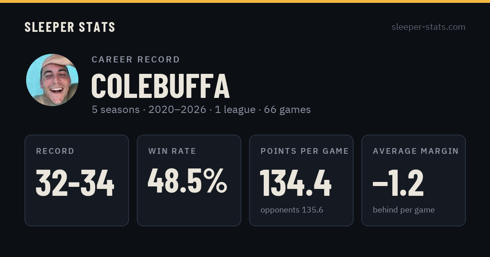
Task: Select the Points Per Game card
Action: point(301,180)
